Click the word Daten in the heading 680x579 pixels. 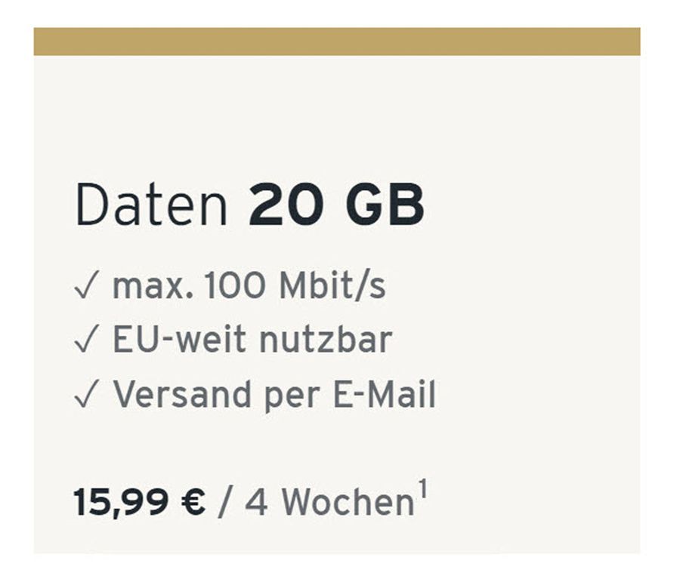(x=151, y=205)
